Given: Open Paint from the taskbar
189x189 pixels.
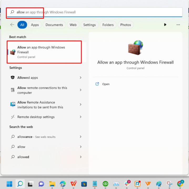Looking at the screenshot, I should (x=159, y=184).
